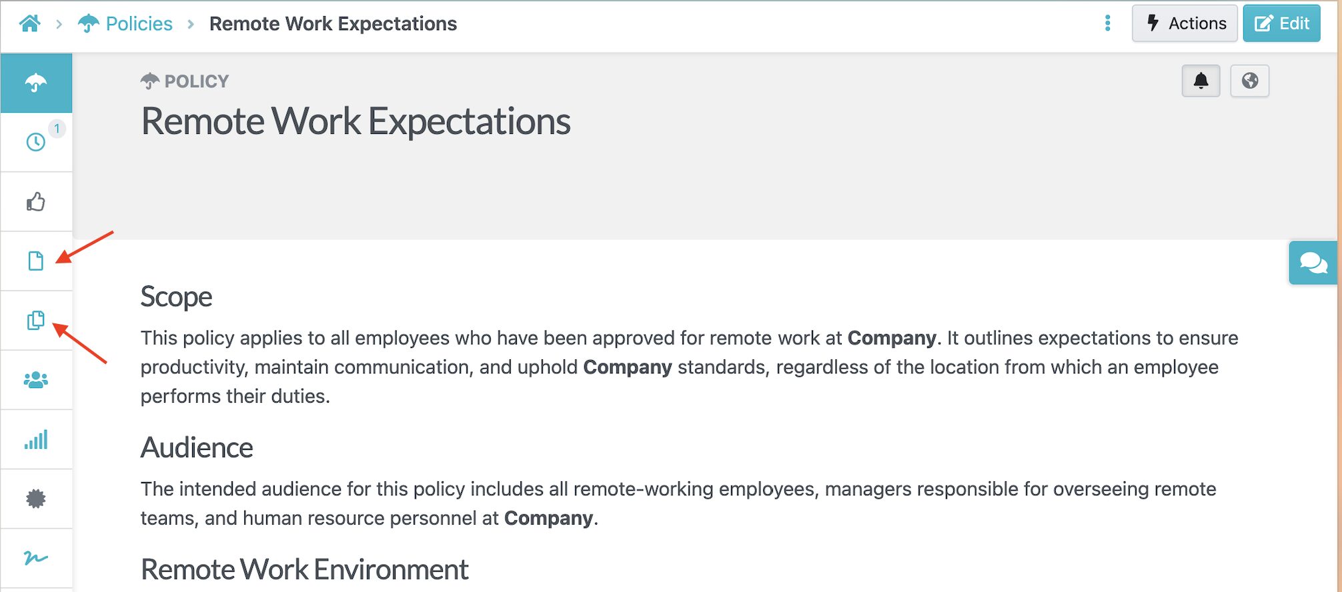Image resolution: width=1342 pixels, height=592 pixels.
Task: Click the team members sidebar icon
Action: click(x=36, y=379)
